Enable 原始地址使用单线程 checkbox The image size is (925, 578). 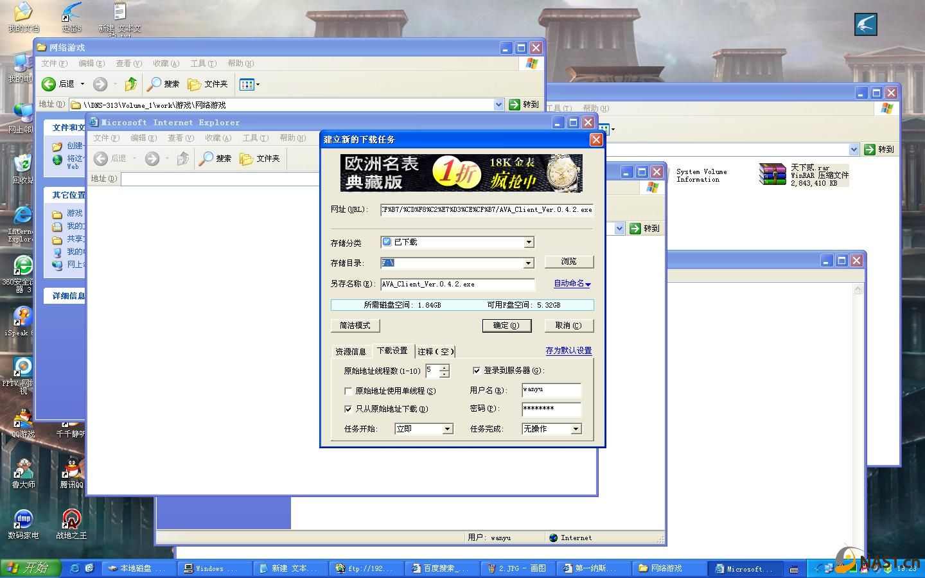[348, 391]
